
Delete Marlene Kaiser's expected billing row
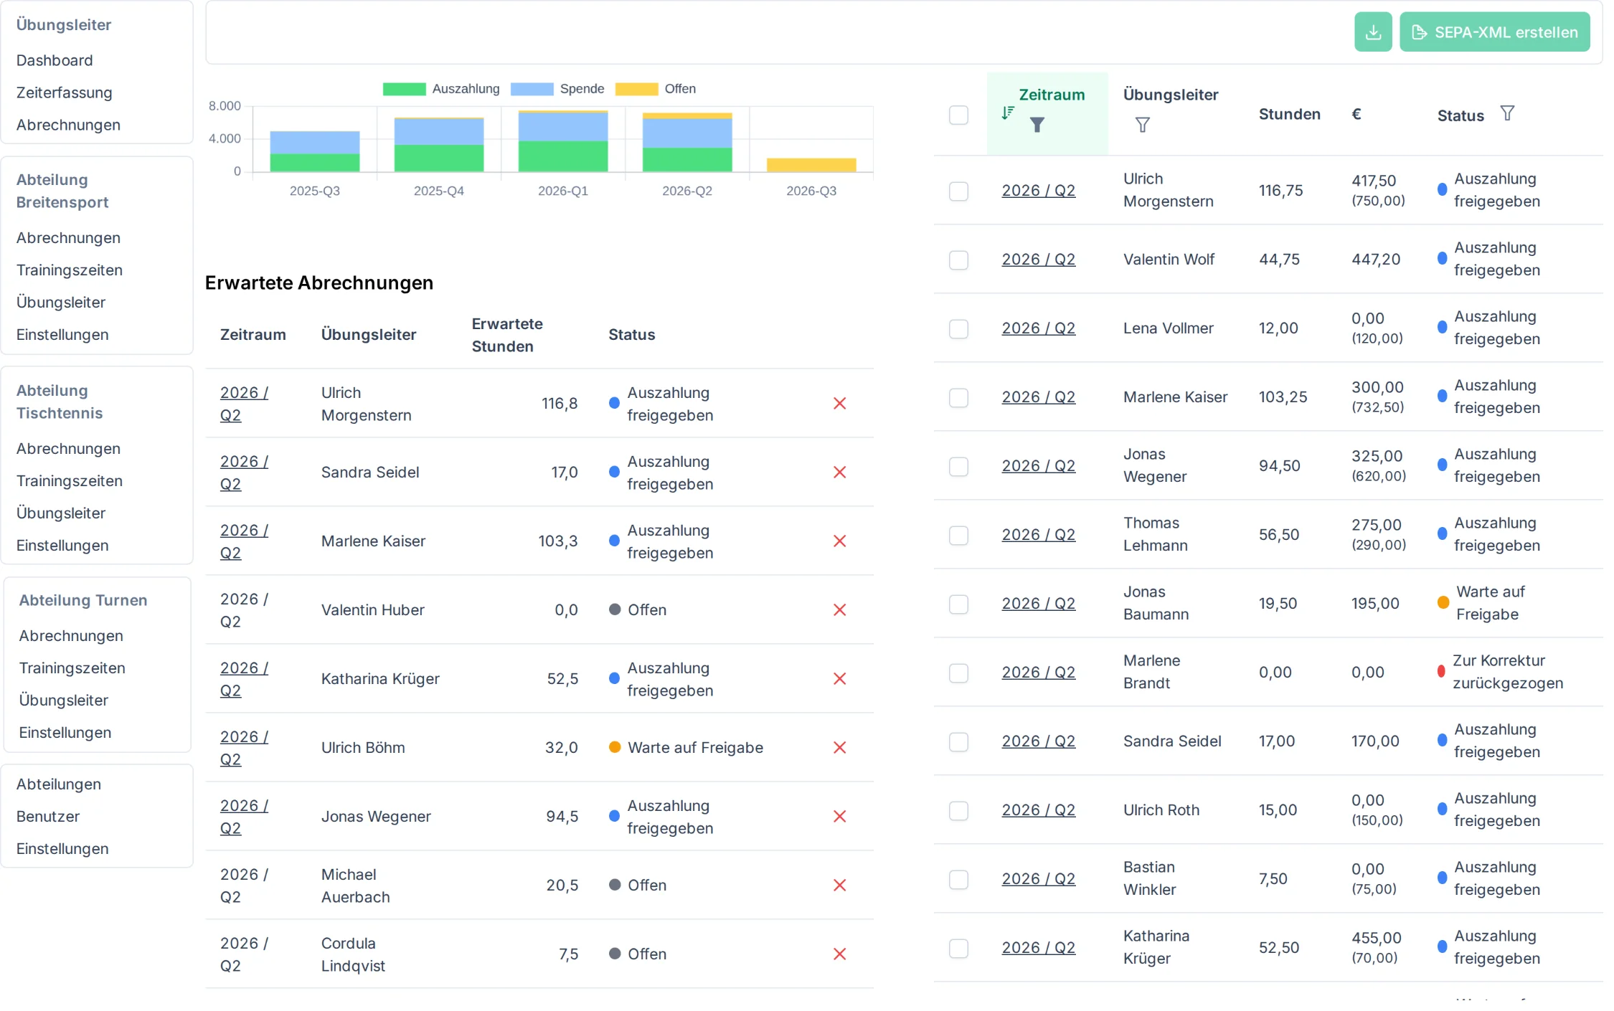839,541
